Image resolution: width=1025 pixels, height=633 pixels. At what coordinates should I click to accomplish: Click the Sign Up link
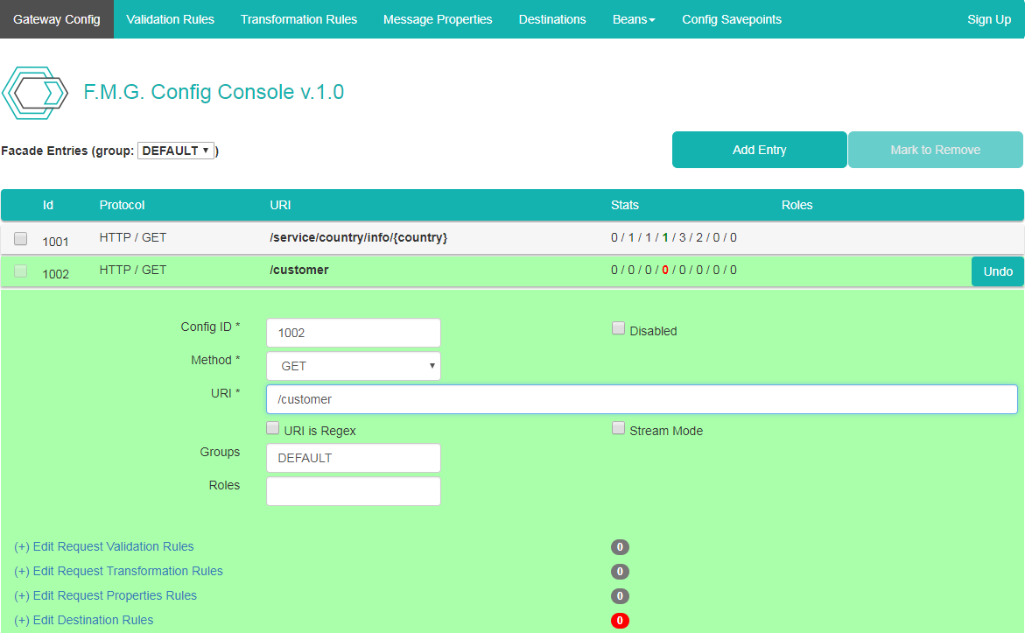(x=988, y=19)
